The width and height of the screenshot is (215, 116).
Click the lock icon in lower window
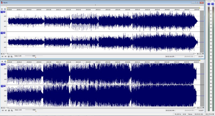coord(2,62)
